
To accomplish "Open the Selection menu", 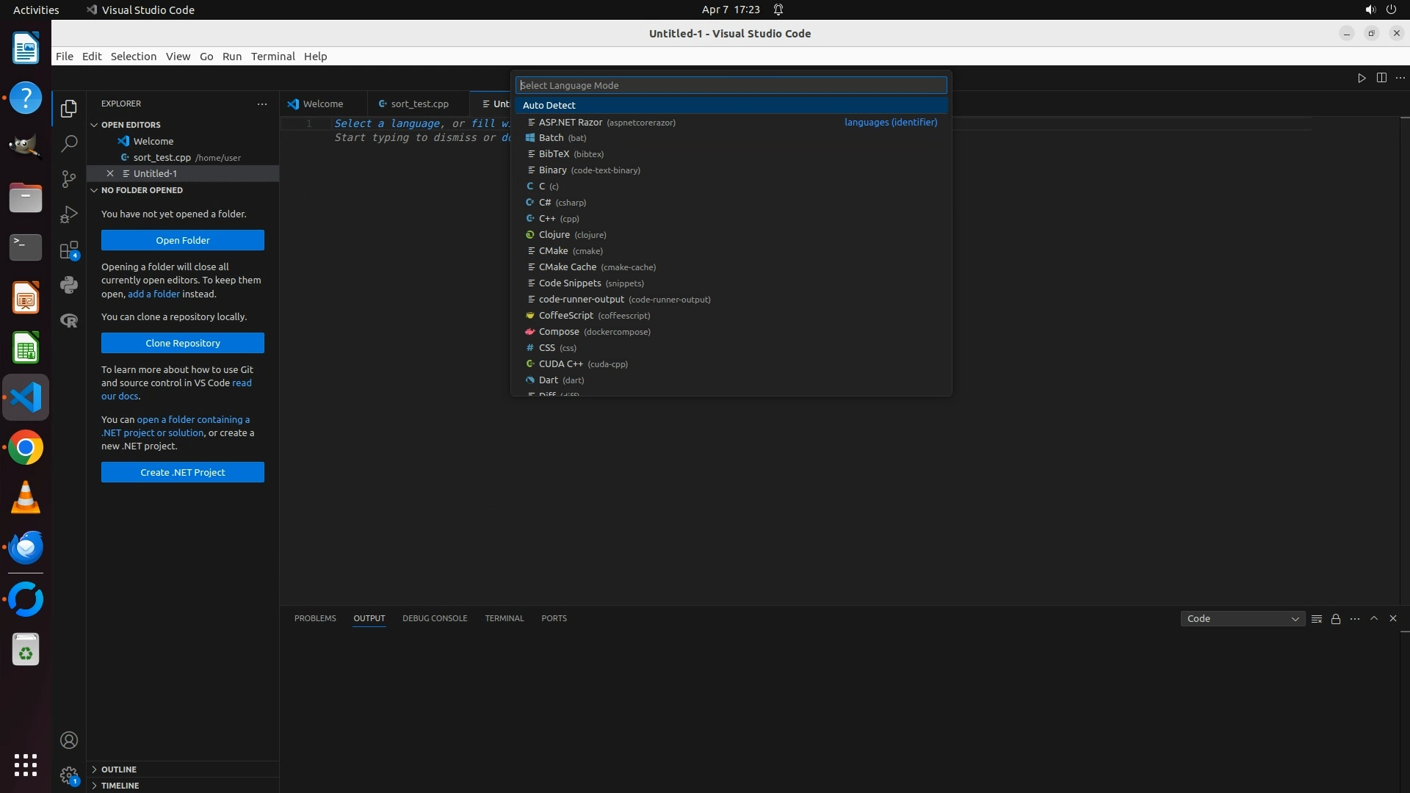I will pyautogui.click(x=133, y=57).
